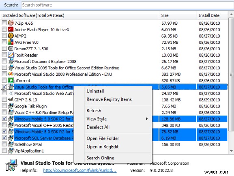Choose Open in RegEdit
The image size is (234, 176).
tap(103, 147)
